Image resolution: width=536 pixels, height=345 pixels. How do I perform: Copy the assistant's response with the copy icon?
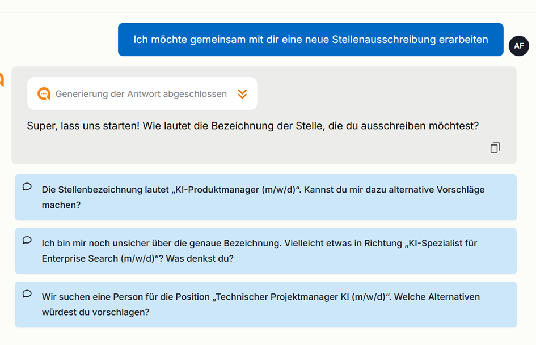pyautogui.click(x=495, y=147)
